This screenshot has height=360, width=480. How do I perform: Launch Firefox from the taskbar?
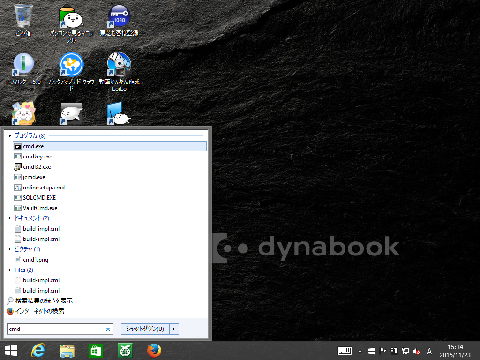click(x=154, y=351)
